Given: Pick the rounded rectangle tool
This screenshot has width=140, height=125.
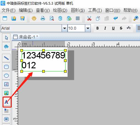Looking at the screenshot, I should point(6,67).
